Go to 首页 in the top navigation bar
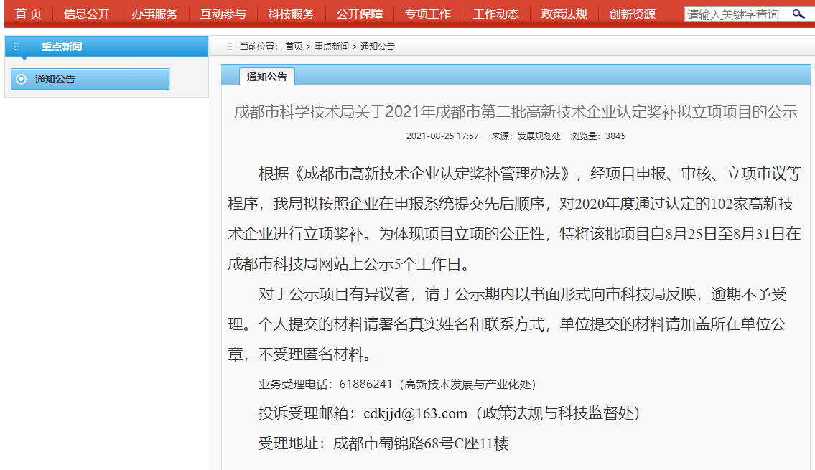The width and height of the screenshot is (815, 470). tap(28, 14)
